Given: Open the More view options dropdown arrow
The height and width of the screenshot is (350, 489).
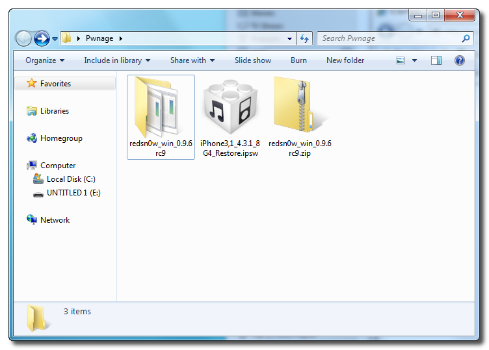Looking at the screenshot, I should (x=414, y=60).
